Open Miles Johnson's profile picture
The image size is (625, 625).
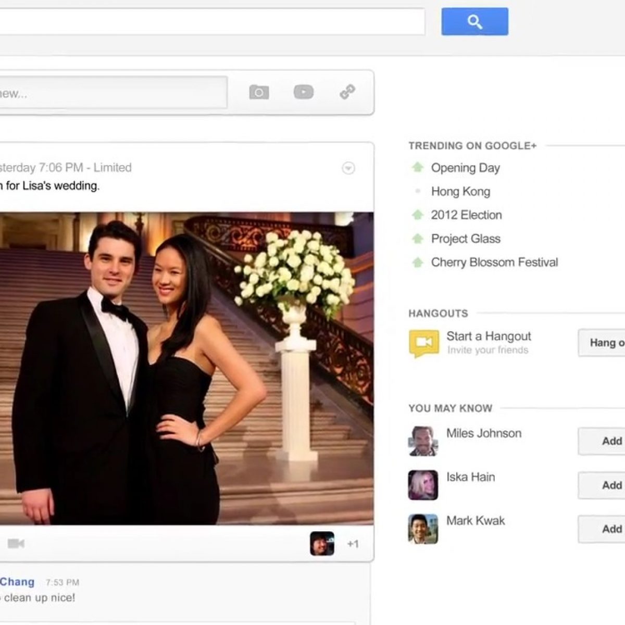(x=423, y=441)
